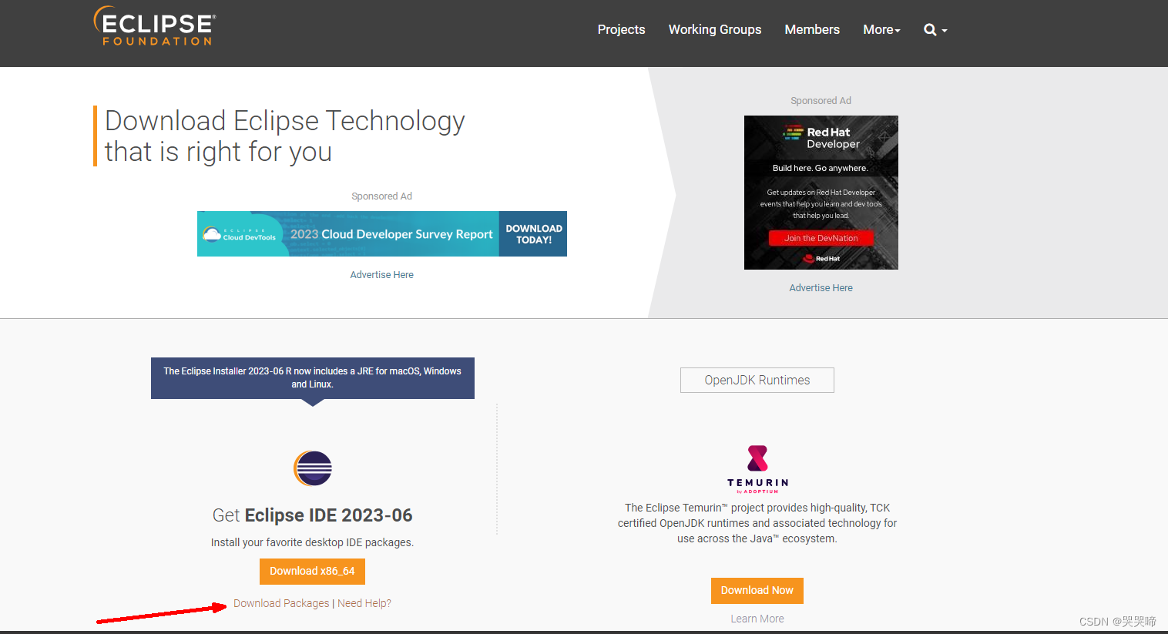
Task: Click the Eclipse IDE sphere logo
Action: pos(313,468)
